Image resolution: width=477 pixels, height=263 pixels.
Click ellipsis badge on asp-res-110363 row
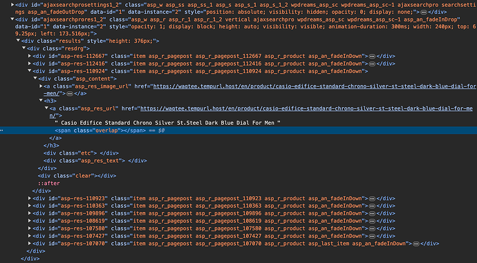coord(372,206)
